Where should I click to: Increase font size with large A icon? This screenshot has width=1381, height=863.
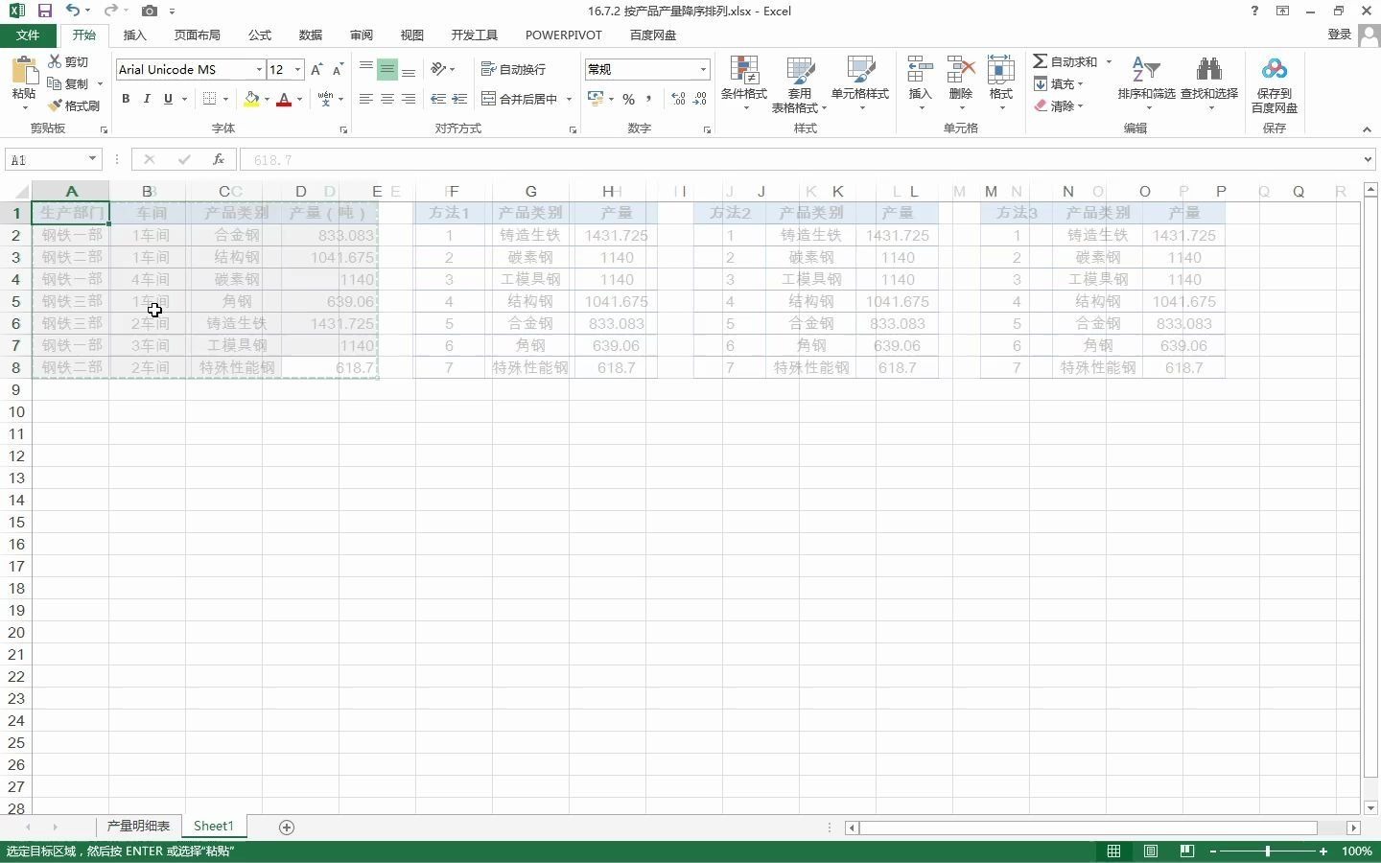click(x=316, y=69)
